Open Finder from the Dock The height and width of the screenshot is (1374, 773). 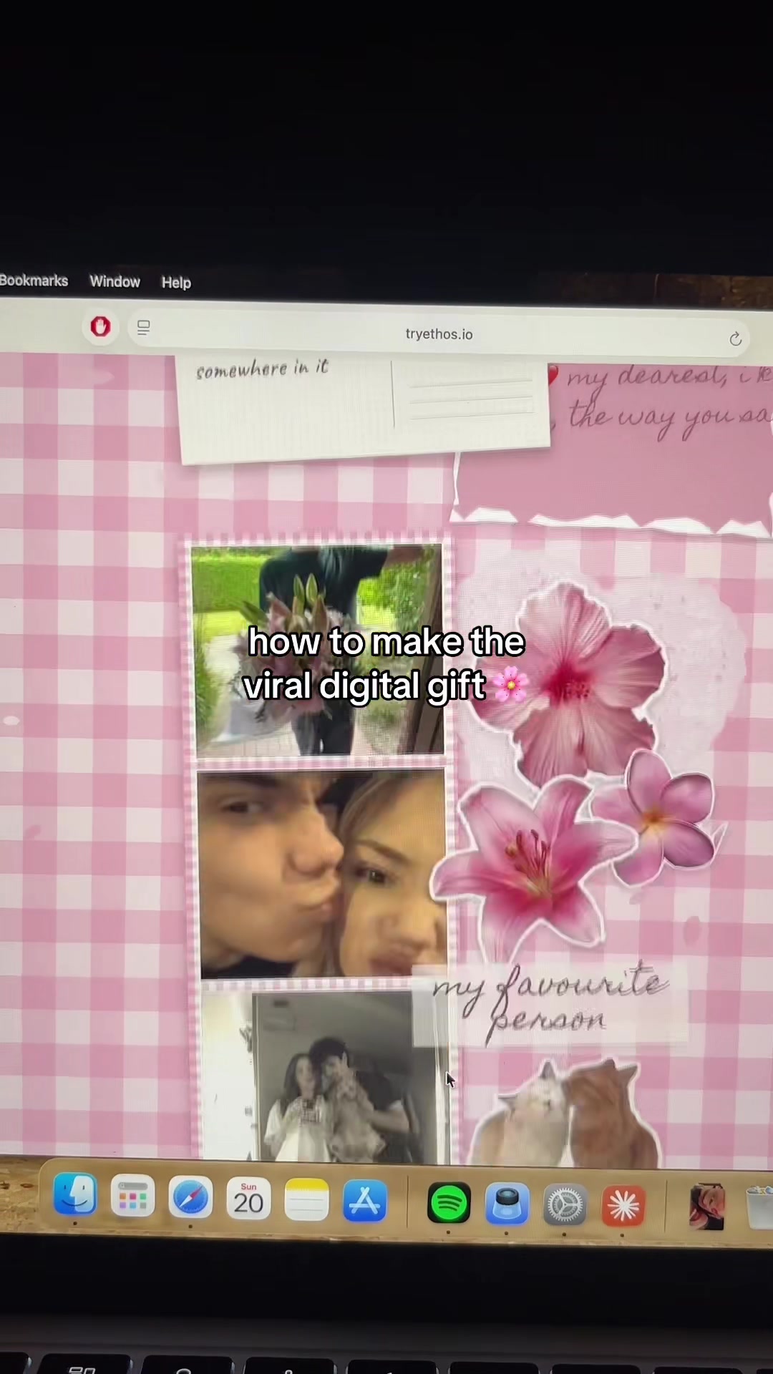(75, 1194)
